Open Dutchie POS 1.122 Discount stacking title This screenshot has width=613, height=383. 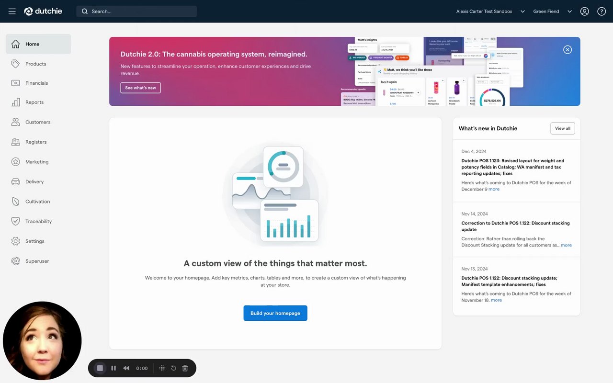pos(509,282)
